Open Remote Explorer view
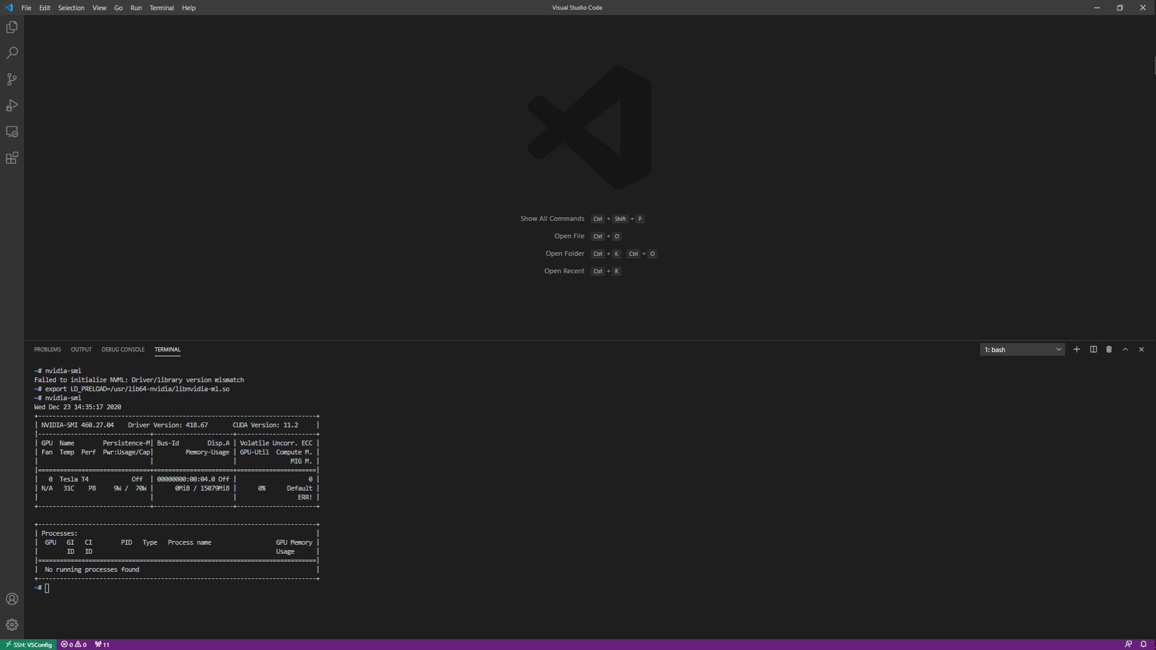1156x650 pixels. [x=12, y=132]
